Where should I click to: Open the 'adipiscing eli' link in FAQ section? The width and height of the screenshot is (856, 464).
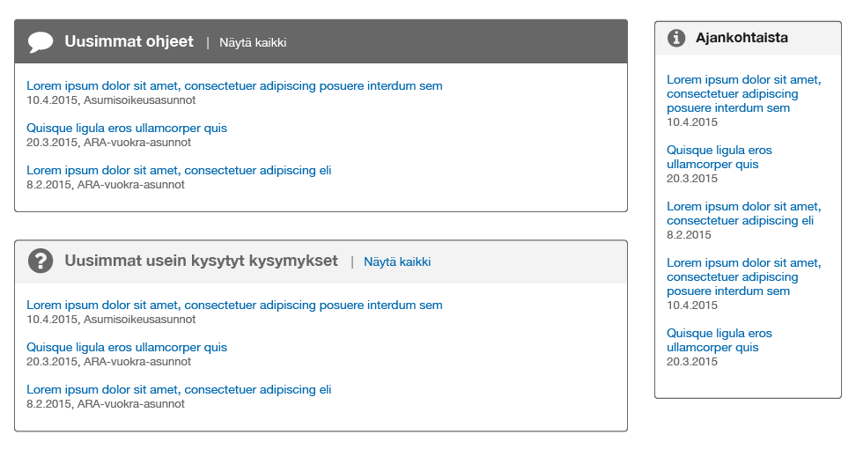pos(179,390)
